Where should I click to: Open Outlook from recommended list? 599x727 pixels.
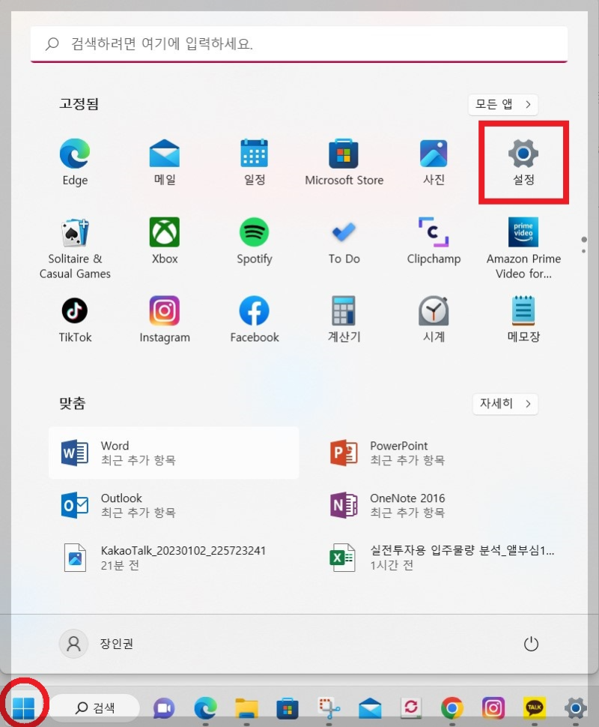(x=174, y=505)
